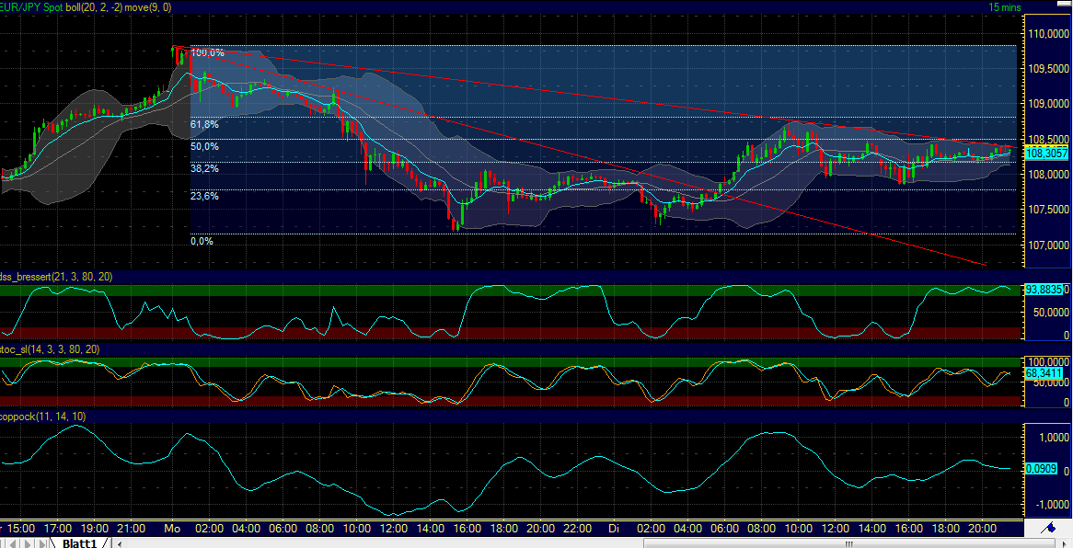The width and height of the screenshot is (1073, 548).
Task: Click the highlighted price 108,3057 on the axis
Action: (x=1046, y=154)
